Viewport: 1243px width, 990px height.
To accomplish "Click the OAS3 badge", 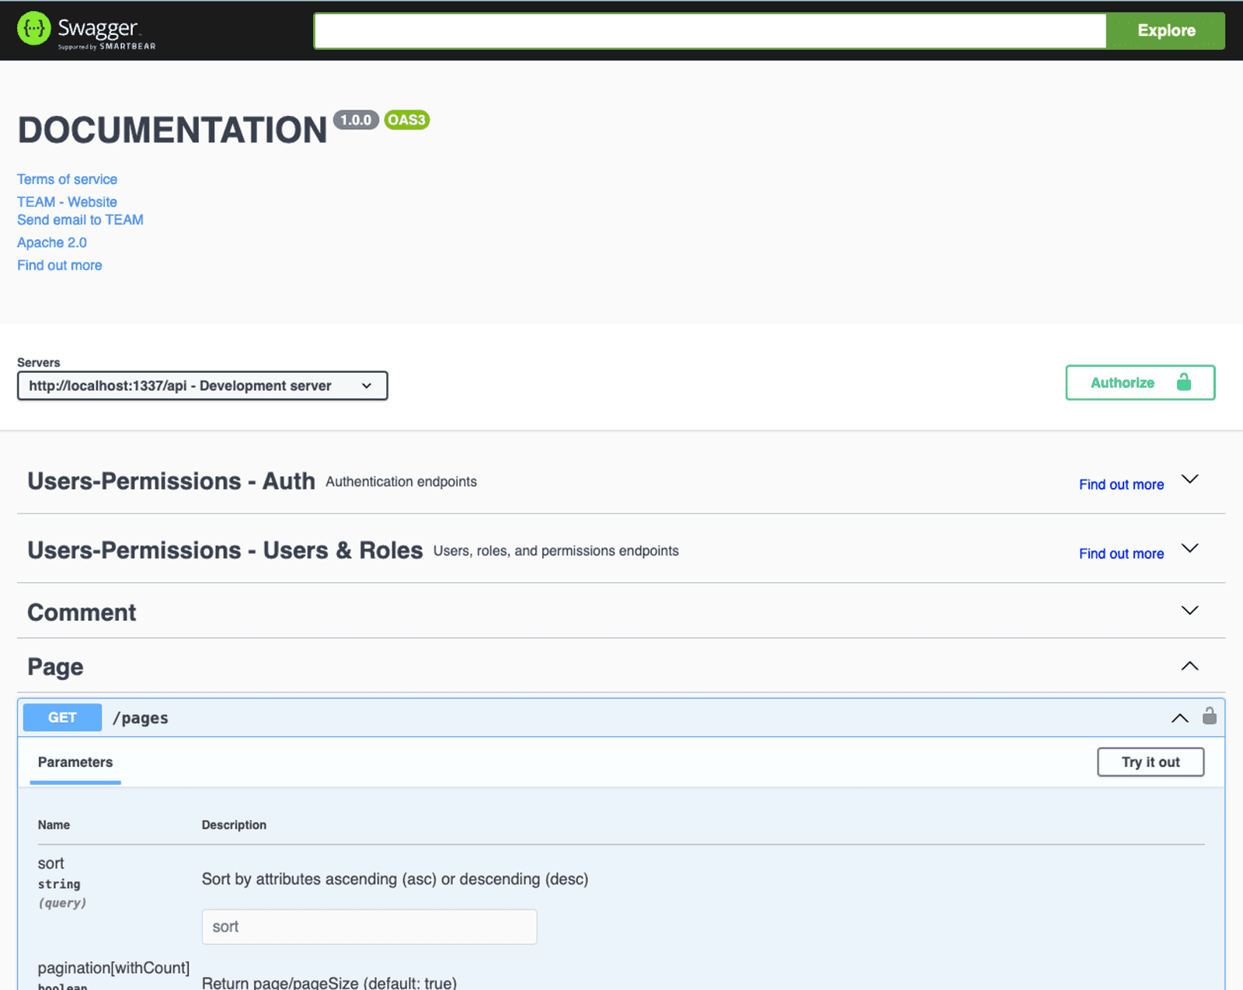I will click(x=406, y=120).
